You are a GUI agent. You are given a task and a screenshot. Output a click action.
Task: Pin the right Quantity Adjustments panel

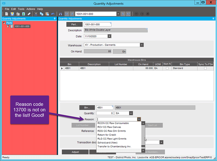[x=213, y=19]
